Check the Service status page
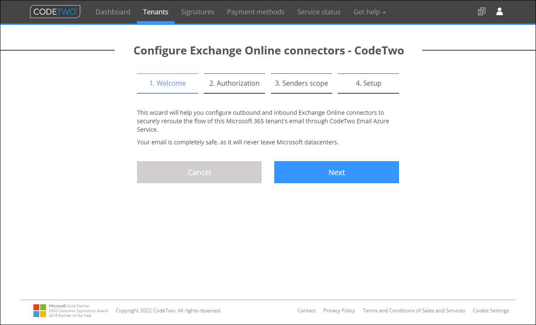 click(319, 12)
